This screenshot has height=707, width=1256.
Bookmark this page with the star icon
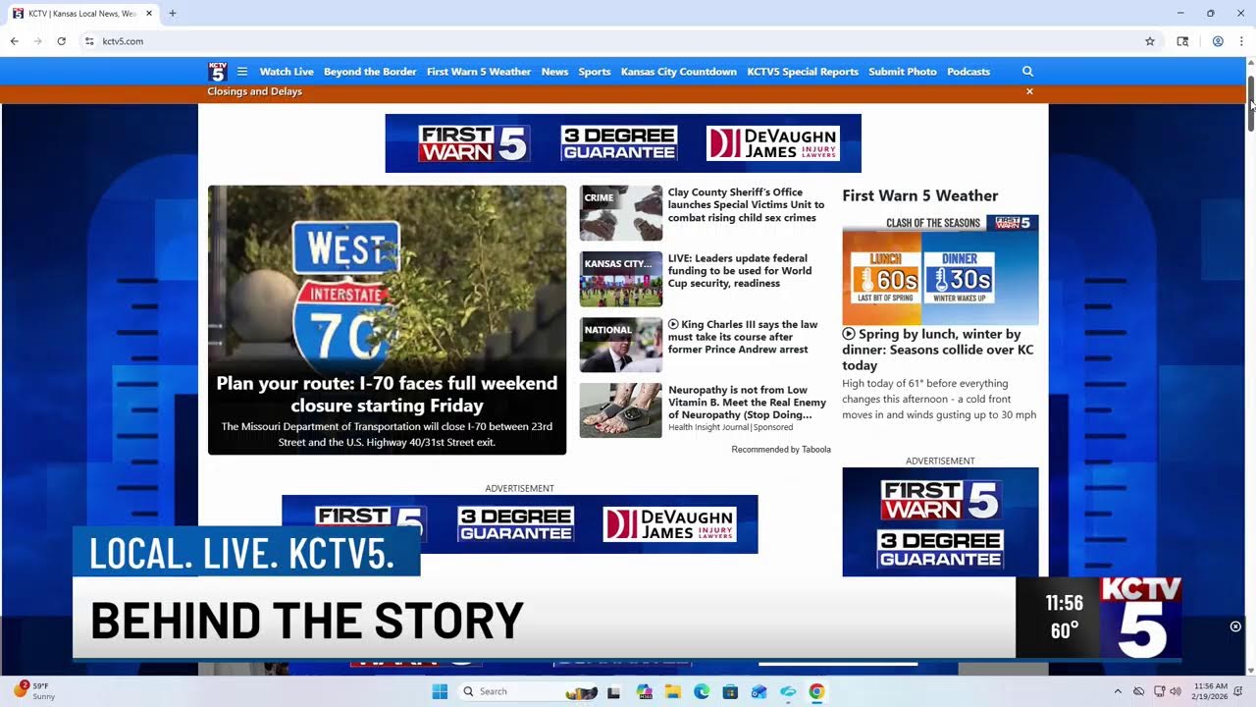click(x=1150, y=41)
